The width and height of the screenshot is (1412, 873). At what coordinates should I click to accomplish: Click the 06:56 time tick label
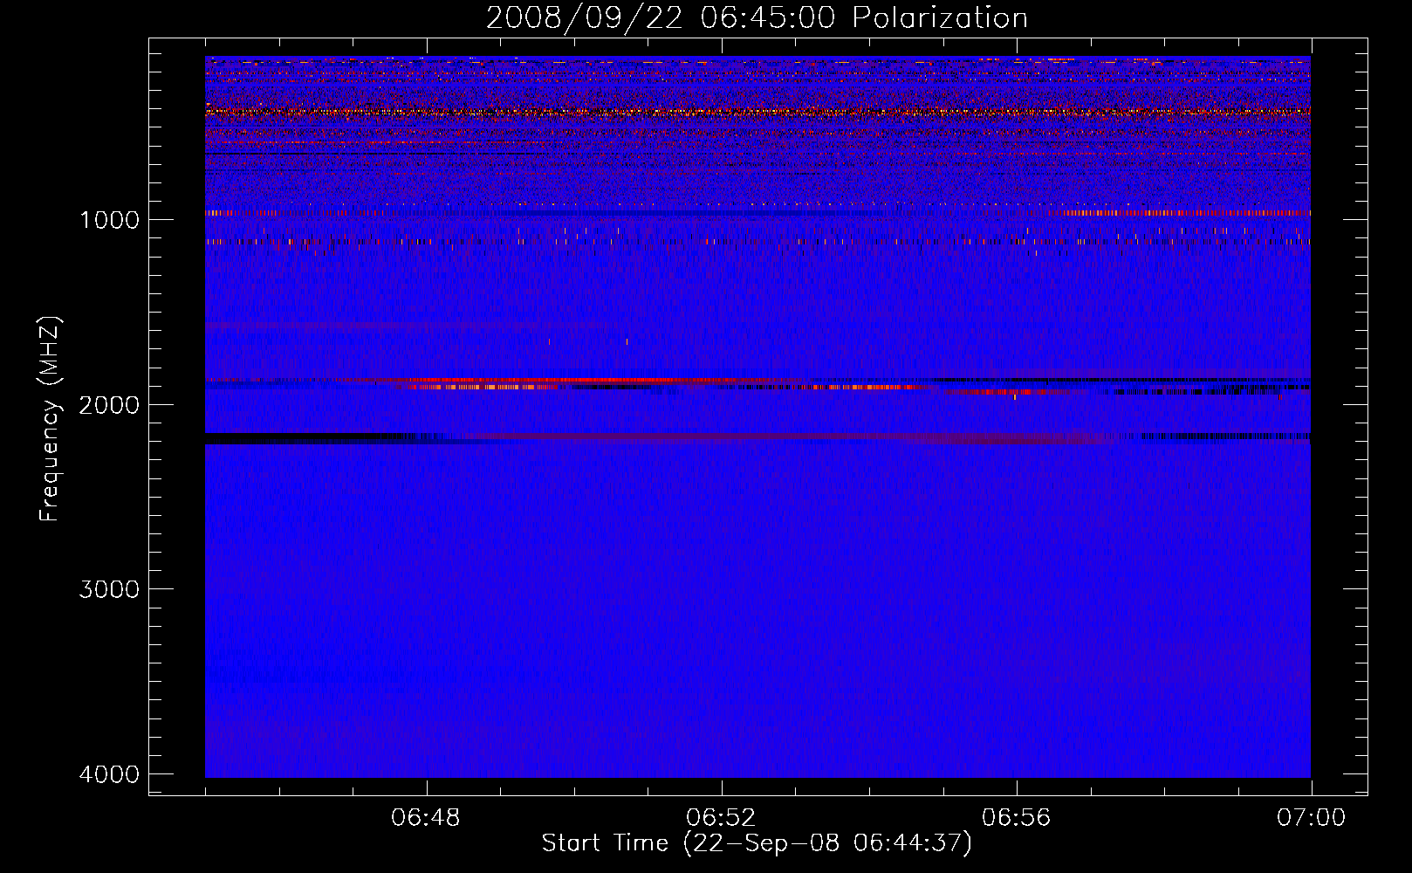(x=1016, y=818)
